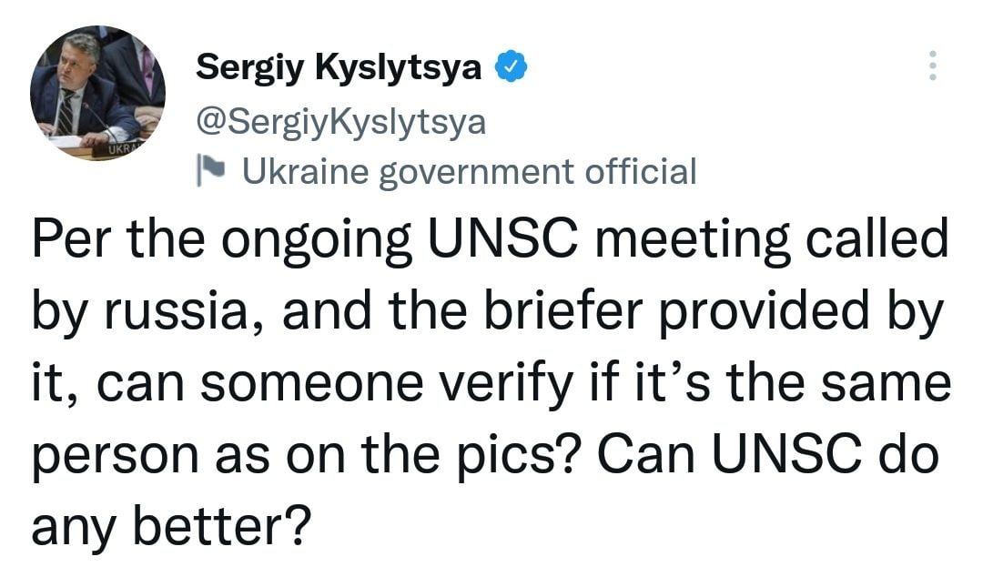Open Sergiy Kyslytsya's profile avatar photo
The height and width of the screenshot is (577, 983).
point(98,95)
